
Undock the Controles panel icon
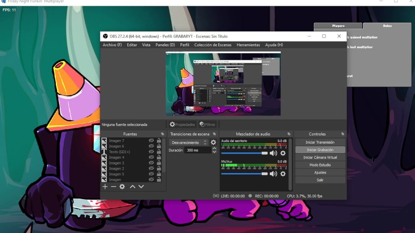[343, 134]
